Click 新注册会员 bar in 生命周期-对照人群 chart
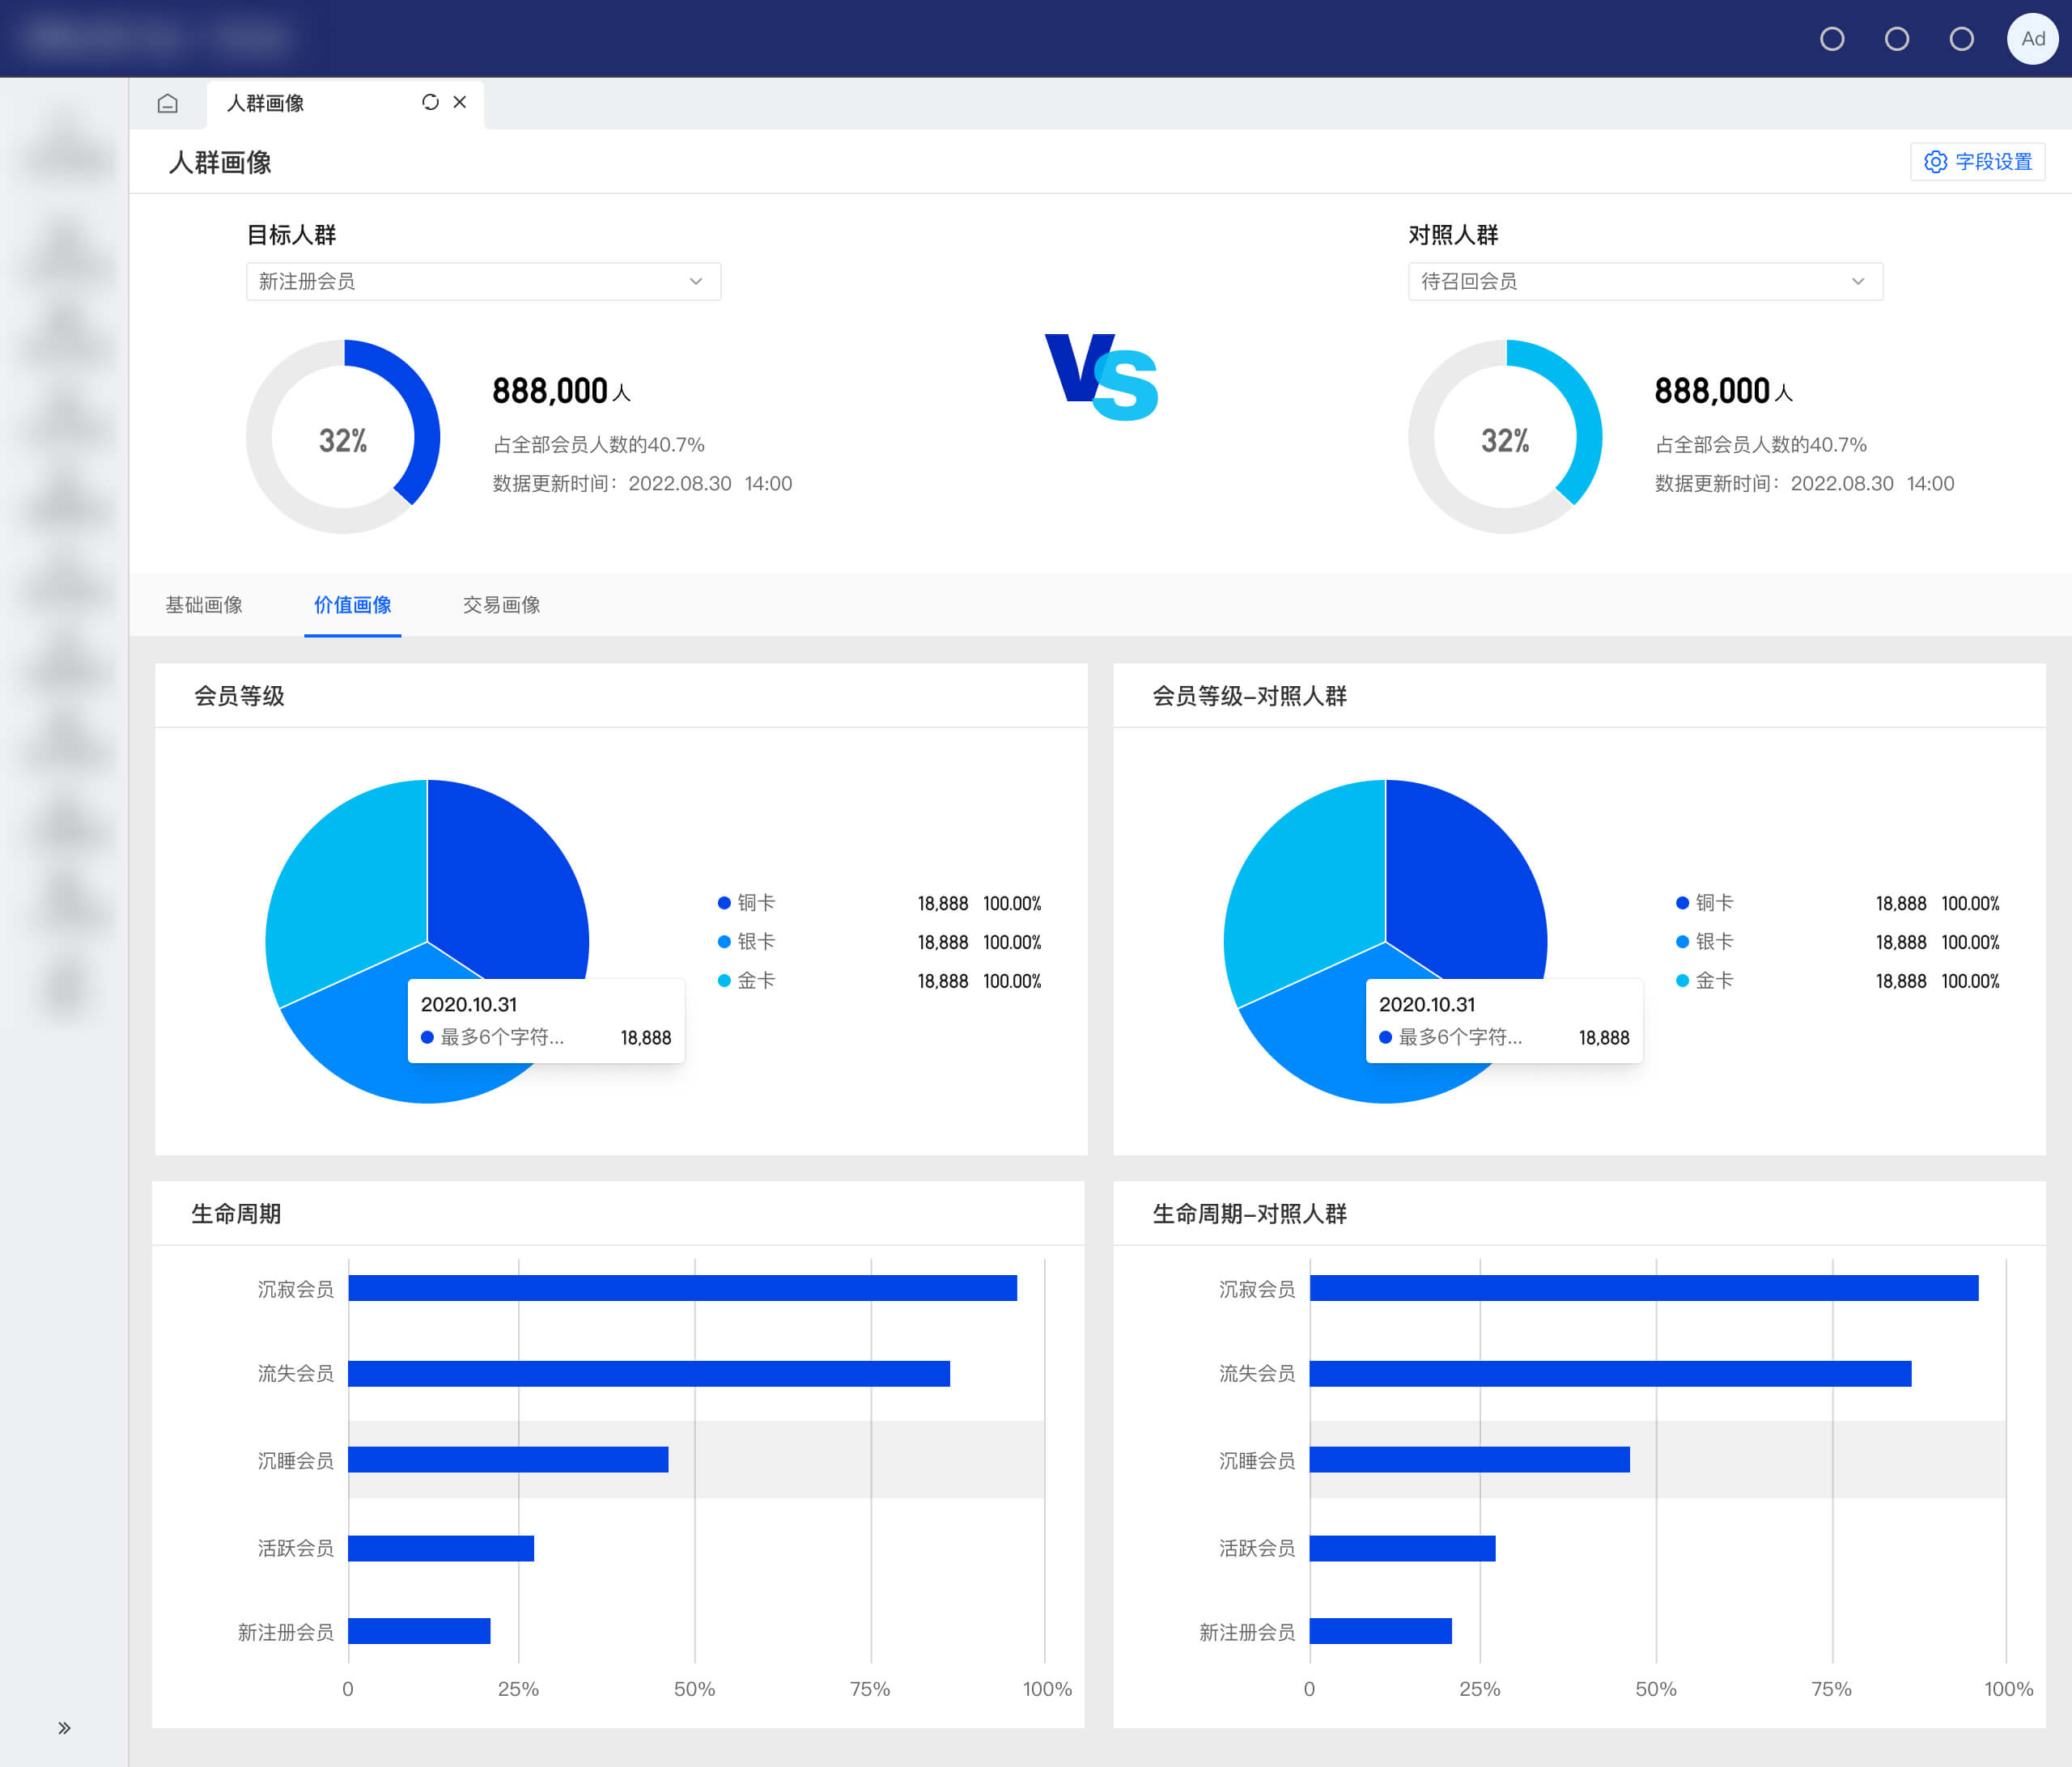This screenshot has width=2072, height=1767. tap(1381, 1631)
